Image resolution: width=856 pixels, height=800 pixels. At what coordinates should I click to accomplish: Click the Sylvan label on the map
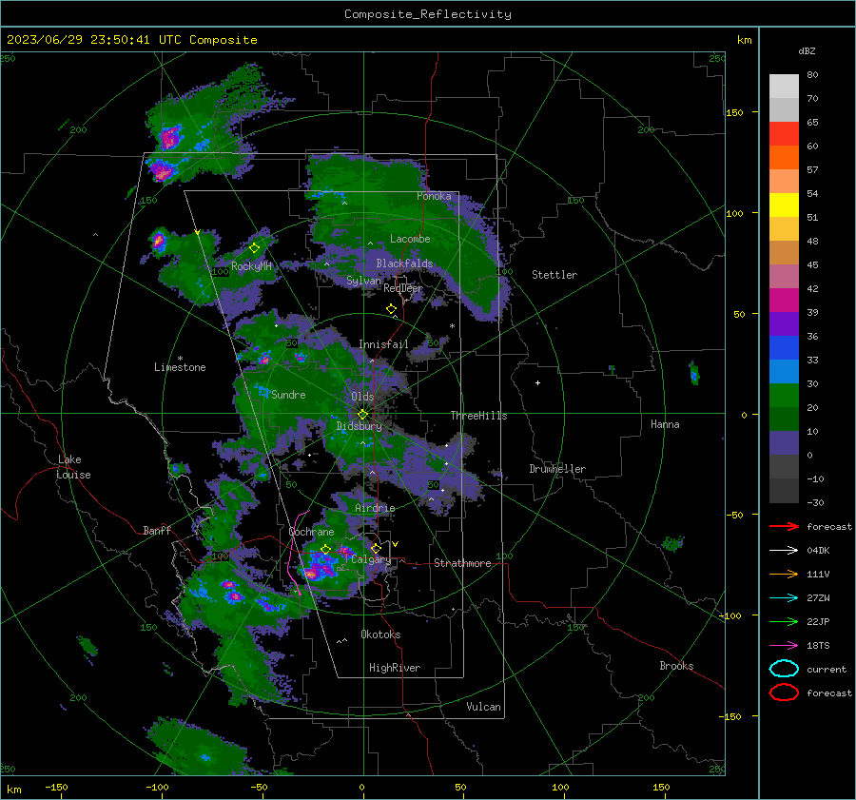tap(363, 281)
